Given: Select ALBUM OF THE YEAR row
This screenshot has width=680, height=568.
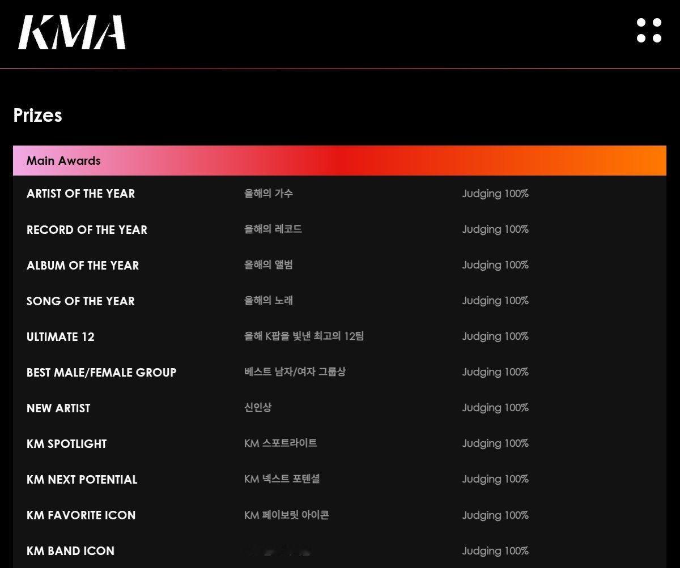Looking at the screenshot, I should tap(339, 265).
